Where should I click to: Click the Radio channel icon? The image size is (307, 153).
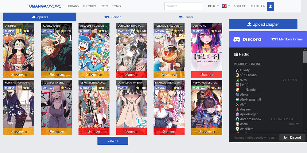(236, 54)
